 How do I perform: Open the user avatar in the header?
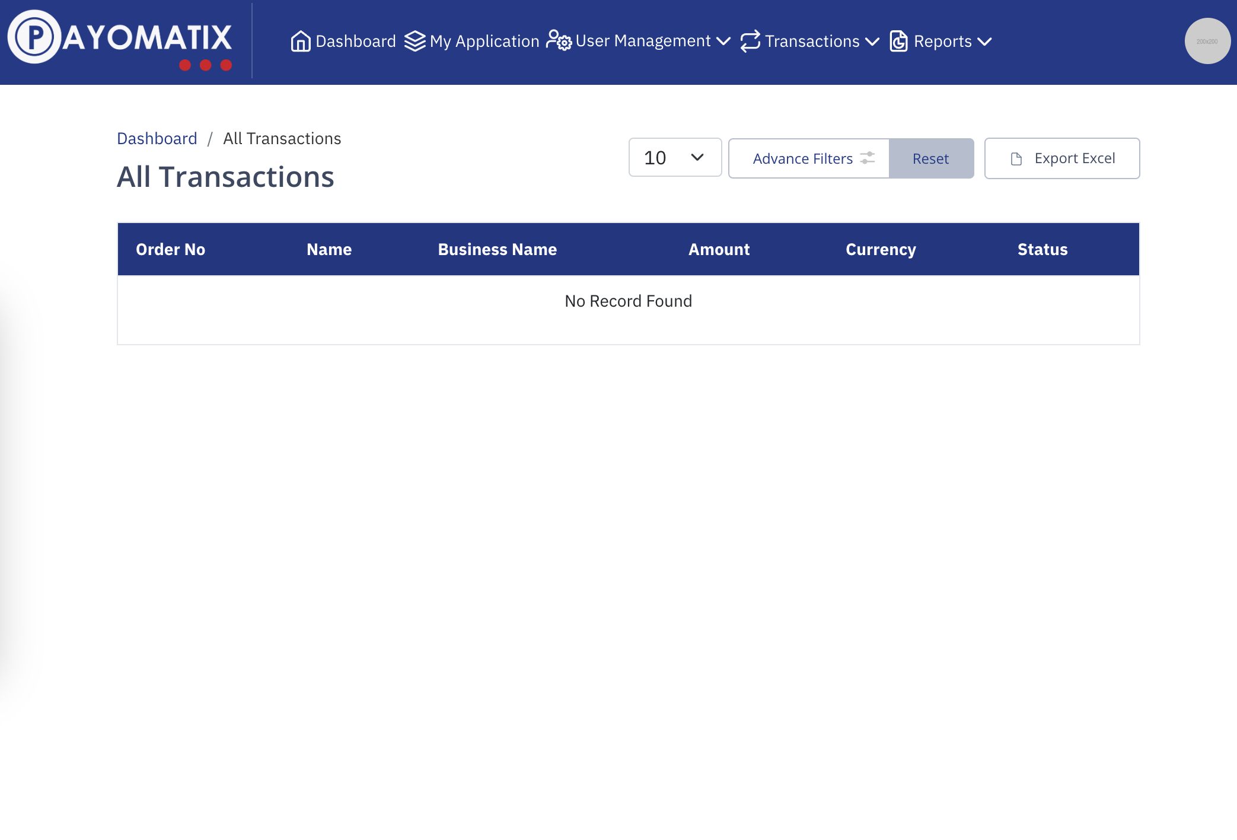tap(1207, 41)
